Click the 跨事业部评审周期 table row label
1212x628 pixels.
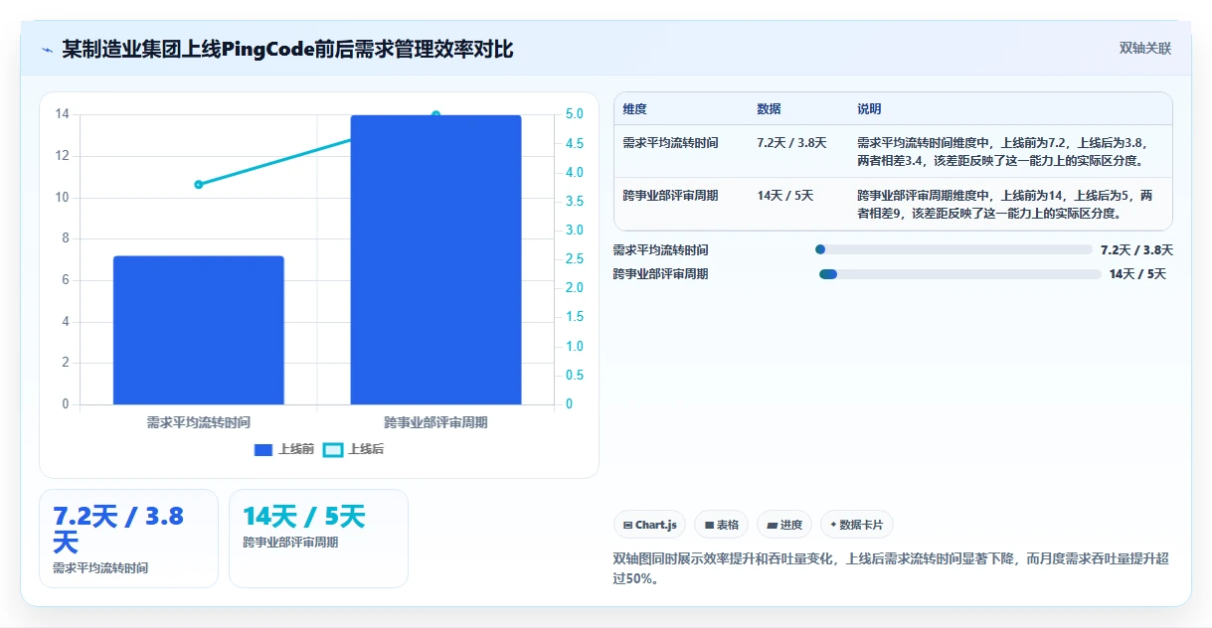point(670,195)
